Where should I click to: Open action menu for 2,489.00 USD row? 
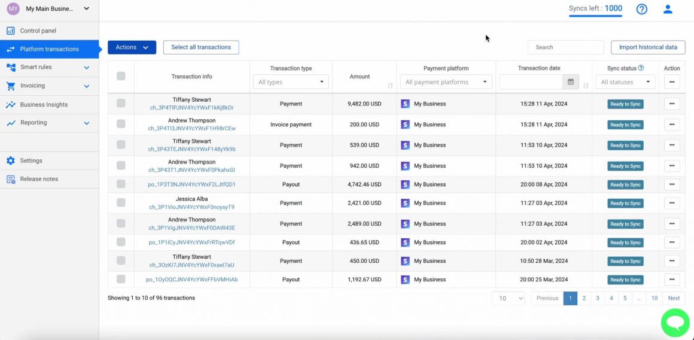pyautogui.click(x=672, y=224)
